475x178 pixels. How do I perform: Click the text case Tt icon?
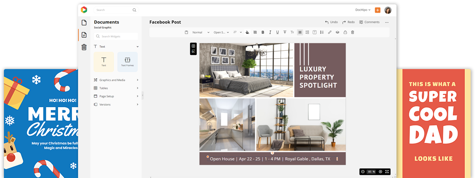coord(292,32)
